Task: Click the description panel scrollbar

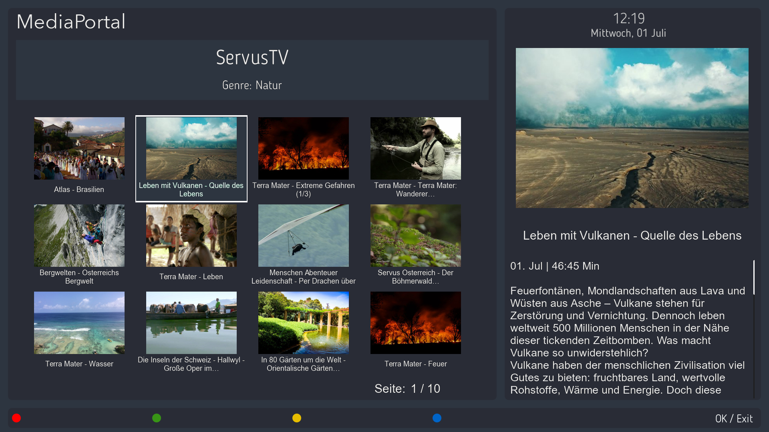Action: coord(754,278)
